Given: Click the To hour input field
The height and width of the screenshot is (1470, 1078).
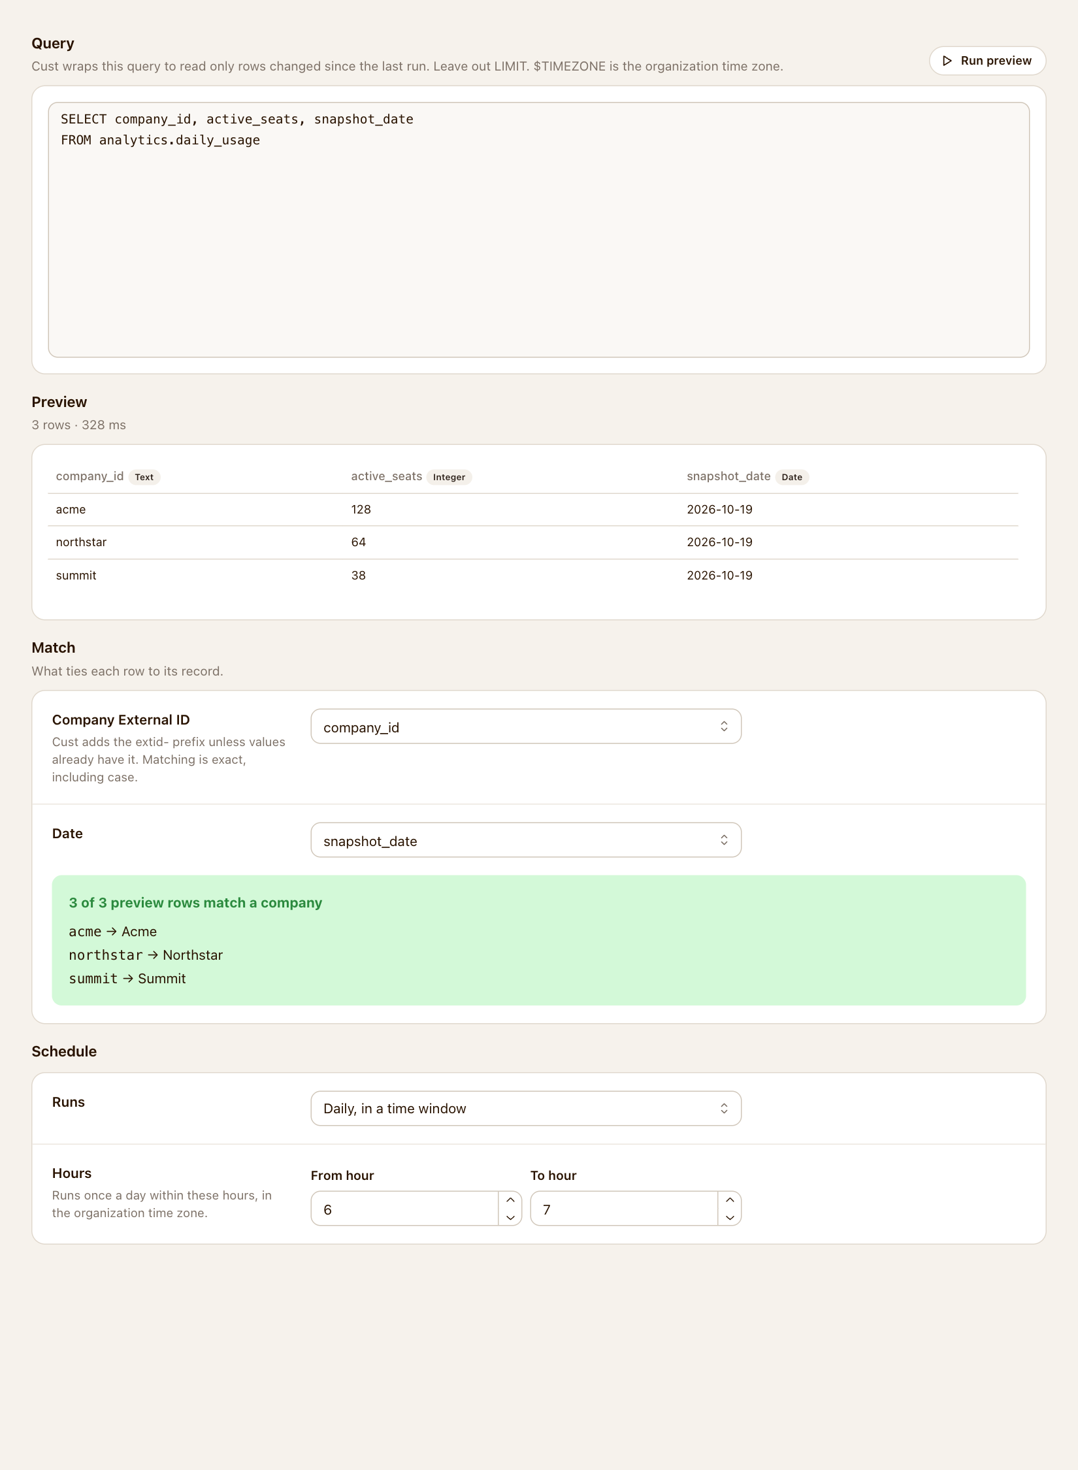Looking at the screenshot, I should pos(625,1209).
